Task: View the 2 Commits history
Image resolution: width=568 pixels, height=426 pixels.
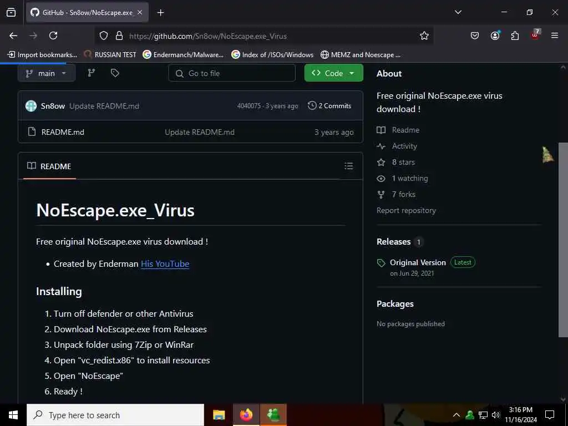Action: pyautogui.click(x=329, y=106)
